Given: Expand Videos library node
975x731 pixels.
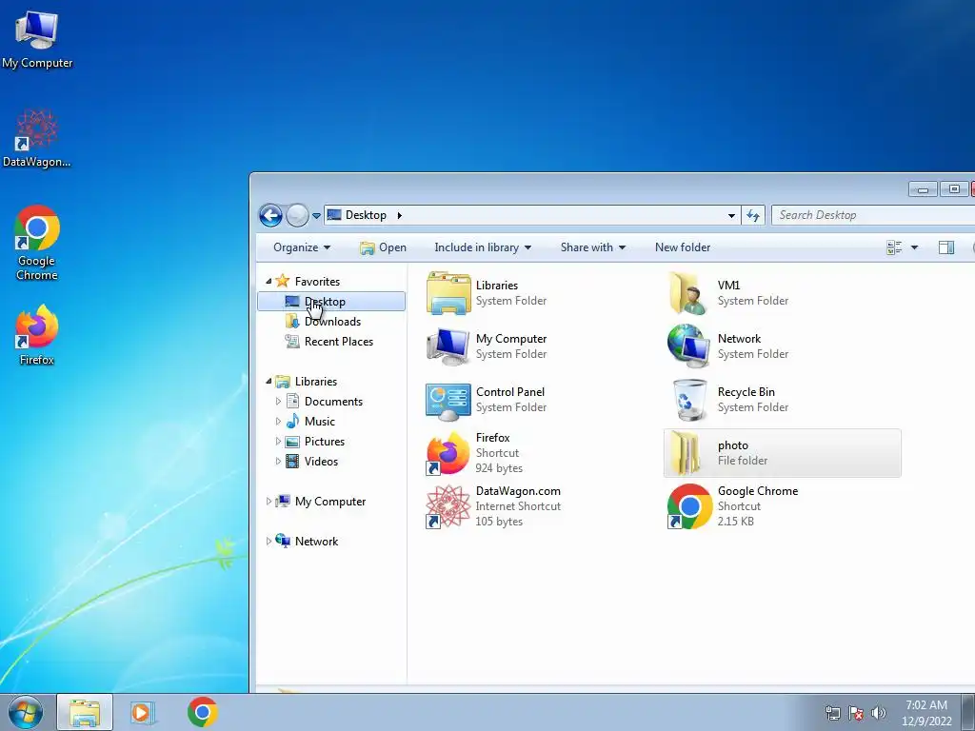Looking at the screenshot, I should pyautogui.click(x=278, y=462).
